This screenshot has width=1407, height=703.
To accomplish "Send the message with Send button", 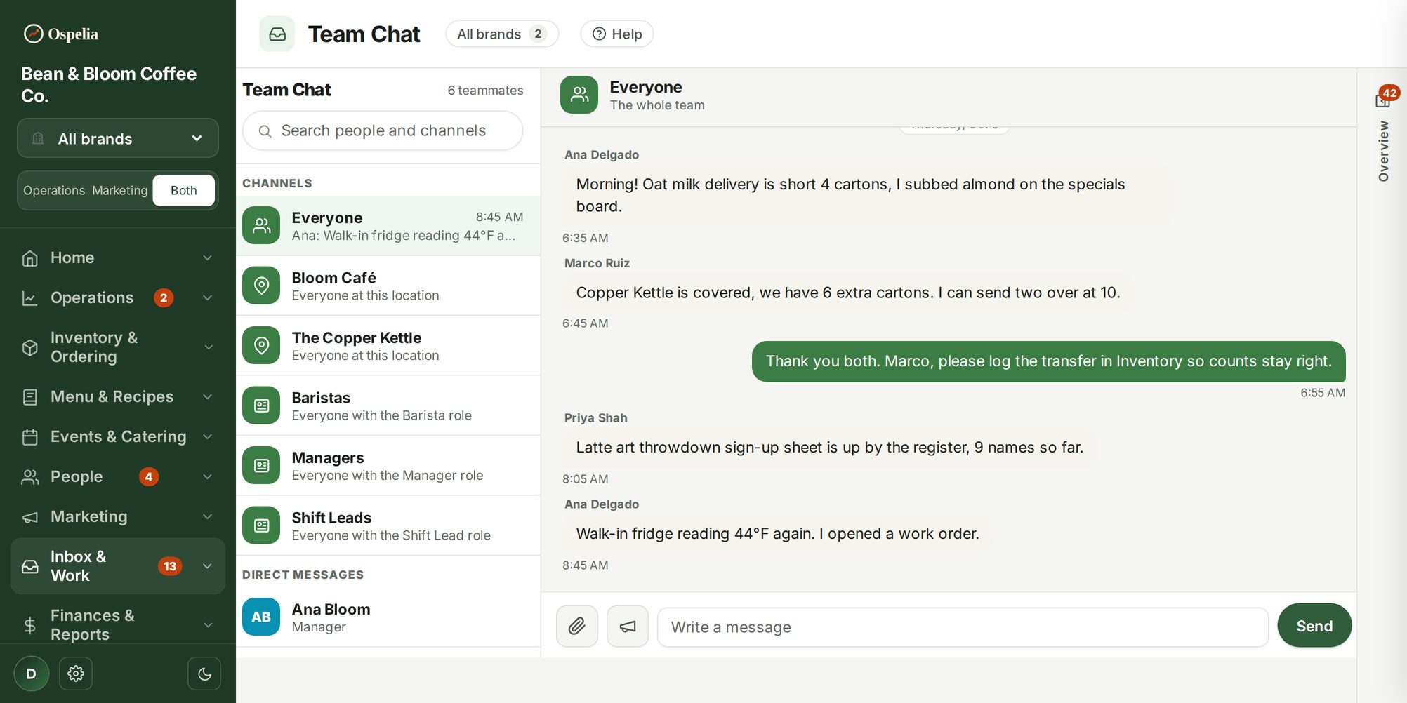I will tap(1314, 626).
